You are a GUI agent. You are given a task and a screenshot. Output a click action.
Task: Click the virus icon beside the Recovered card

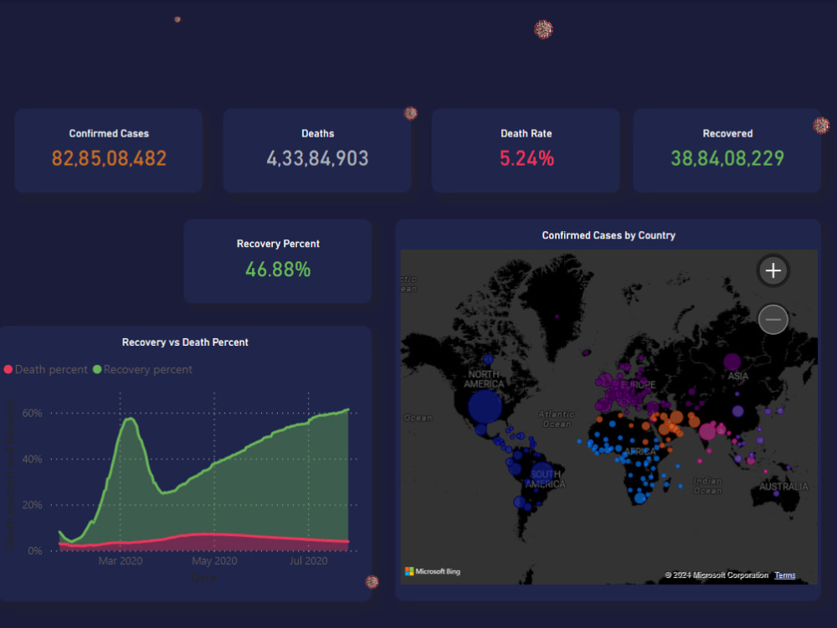tap(819, 126)
